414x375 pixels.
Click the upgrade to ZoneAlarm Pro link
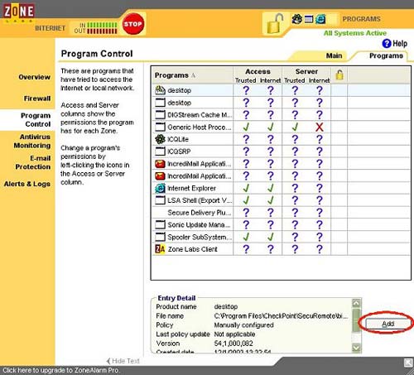60,370
